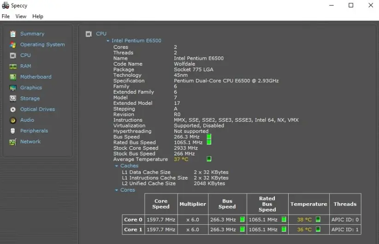The image size is (379, 244).
Task: Click Core 0 temperature graph icon beside 38 °C
Action: 318,219
